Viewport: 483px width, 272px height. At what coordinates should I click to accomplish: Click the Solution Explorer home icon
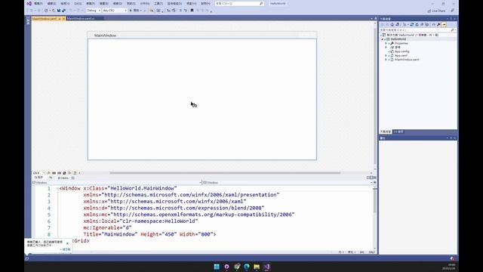[392, 25]
